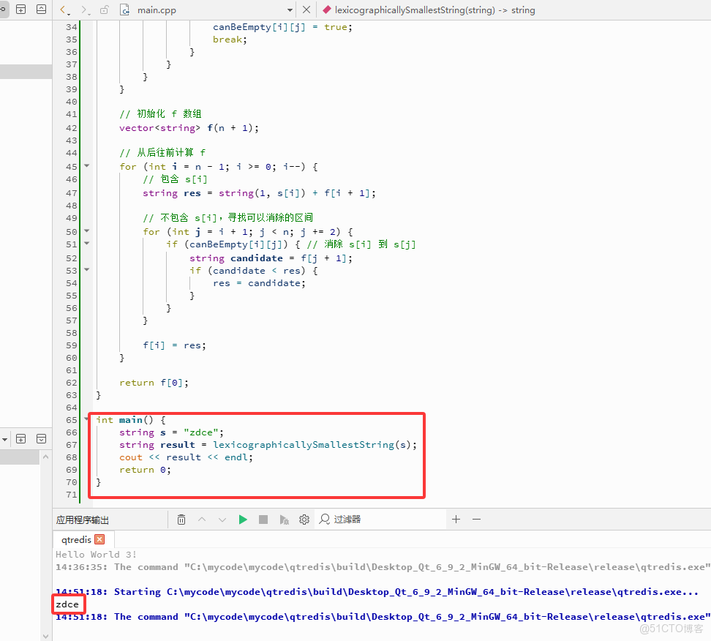
Task: Click the "// 从后往前计算 f" comment
Action: (x=162, y=152)
